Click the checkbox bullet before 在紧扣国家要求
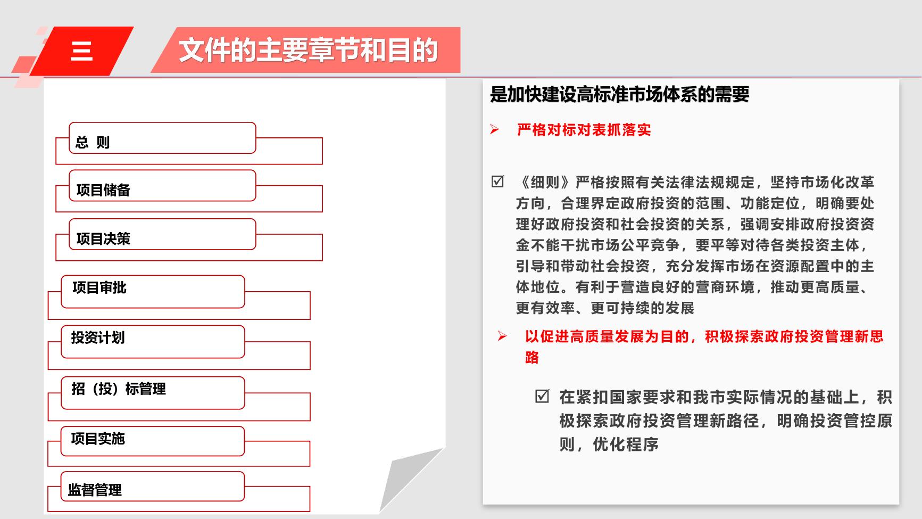 [x=542, y=397]
